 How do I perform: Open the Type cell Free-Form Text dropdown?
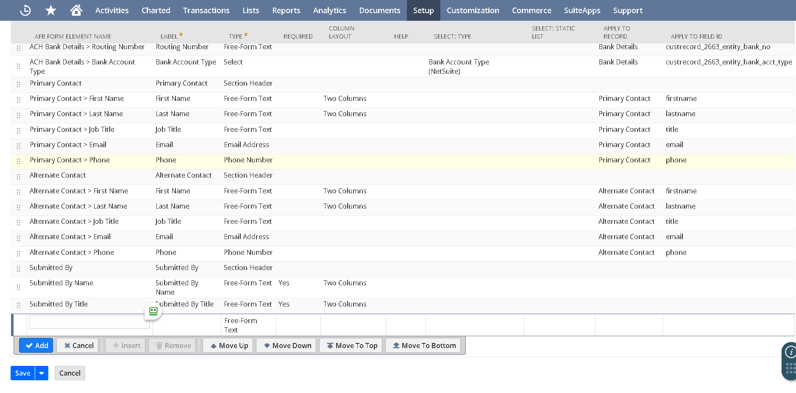248,325
